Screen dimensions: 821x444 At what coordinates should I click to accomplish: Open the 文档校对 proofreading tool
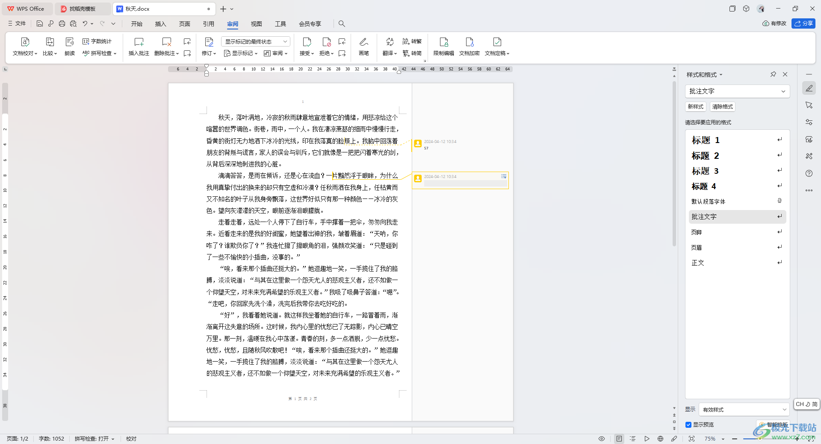point(25,47)
